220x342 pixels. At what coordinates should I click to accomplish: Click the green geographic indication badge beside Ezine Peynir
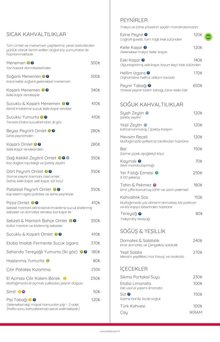pyautogui.click(x=208, y=37)
